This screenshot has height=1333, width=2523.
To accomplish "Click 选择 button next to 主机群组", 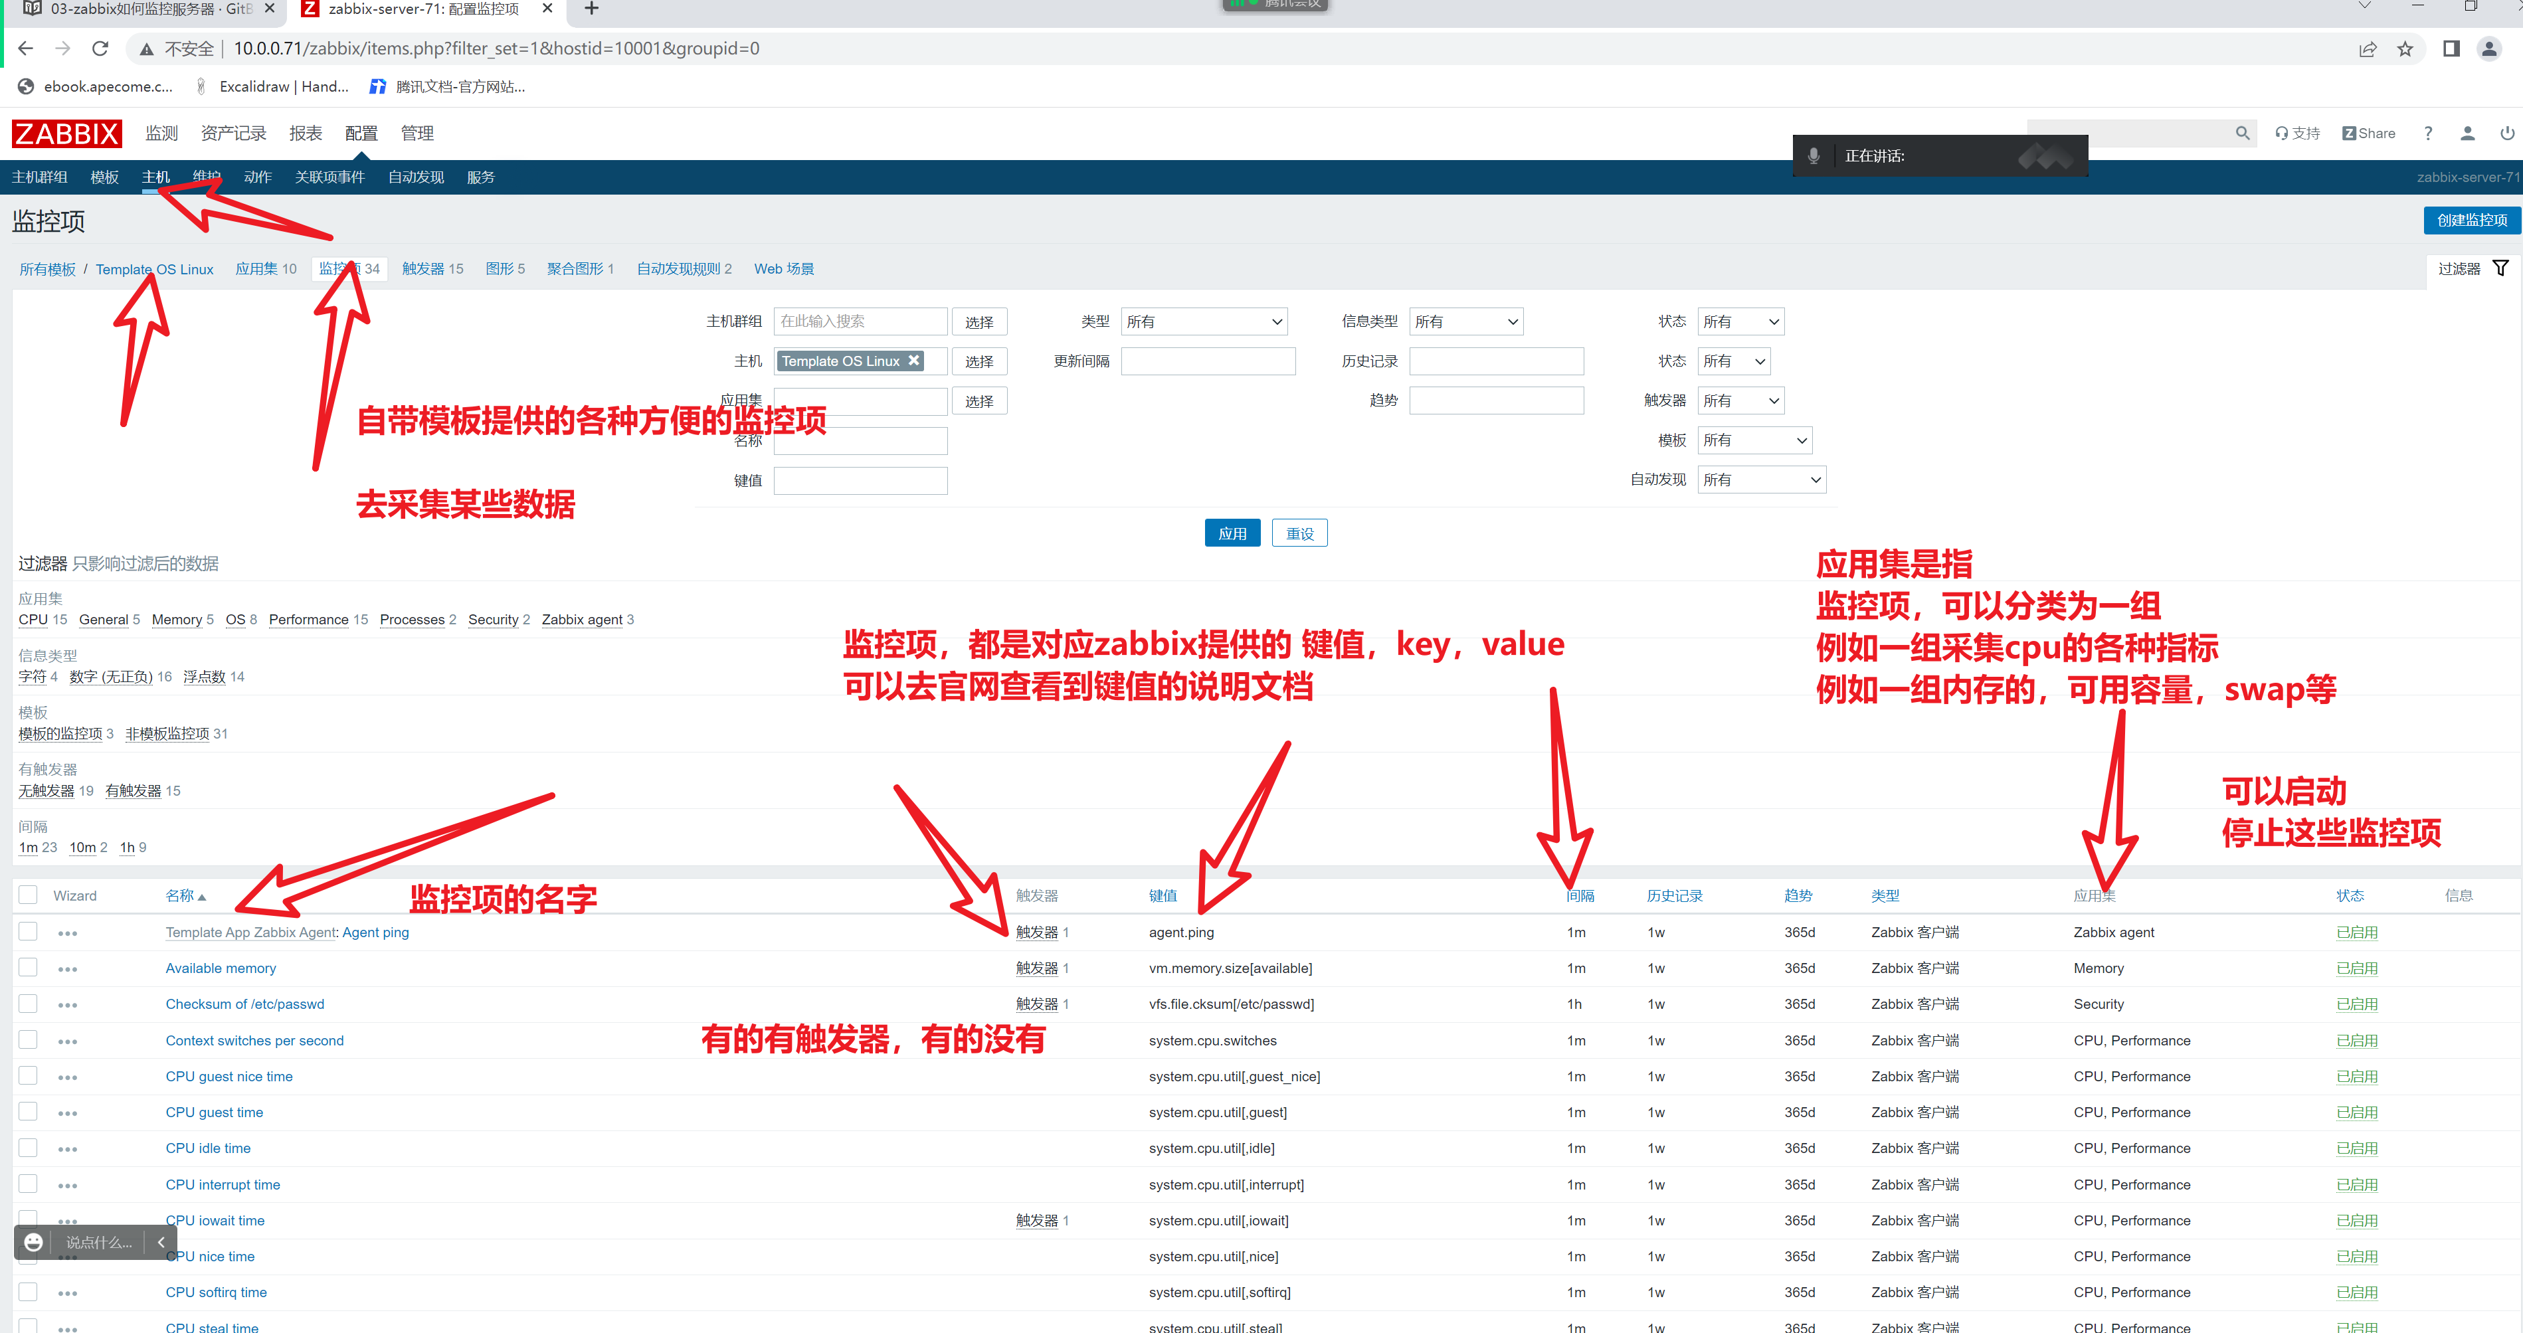I will (x=979, y=322).
